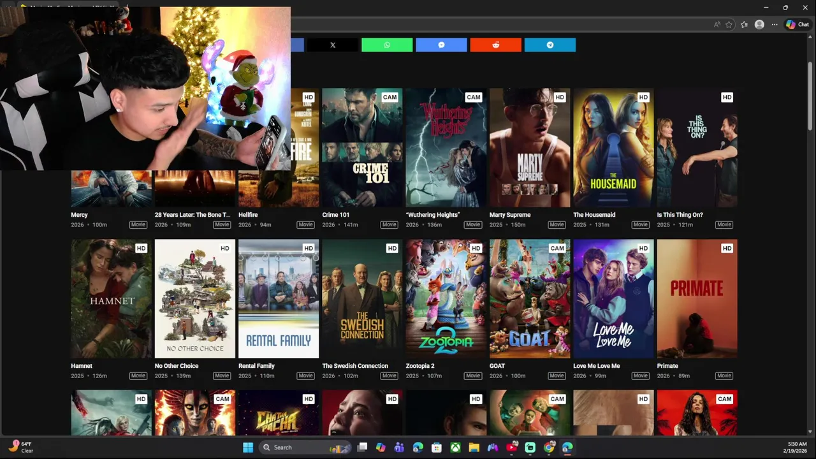This screenshot has height=459, width=816.
Task: Open the Rental Family poster
Action: (279, 299)
